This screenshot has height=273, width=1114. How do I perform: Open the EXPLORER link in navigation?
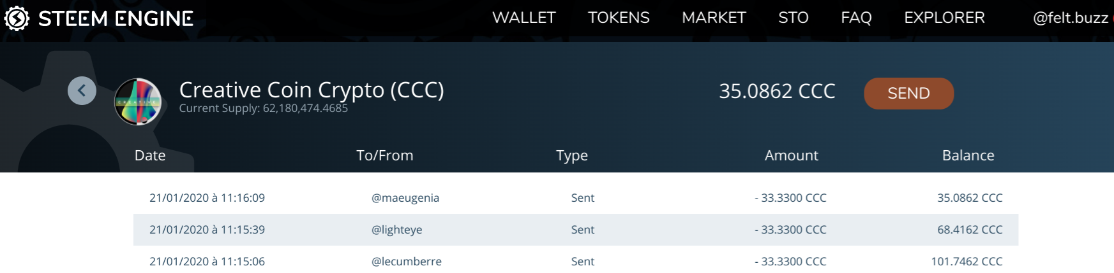coord(944,18)
